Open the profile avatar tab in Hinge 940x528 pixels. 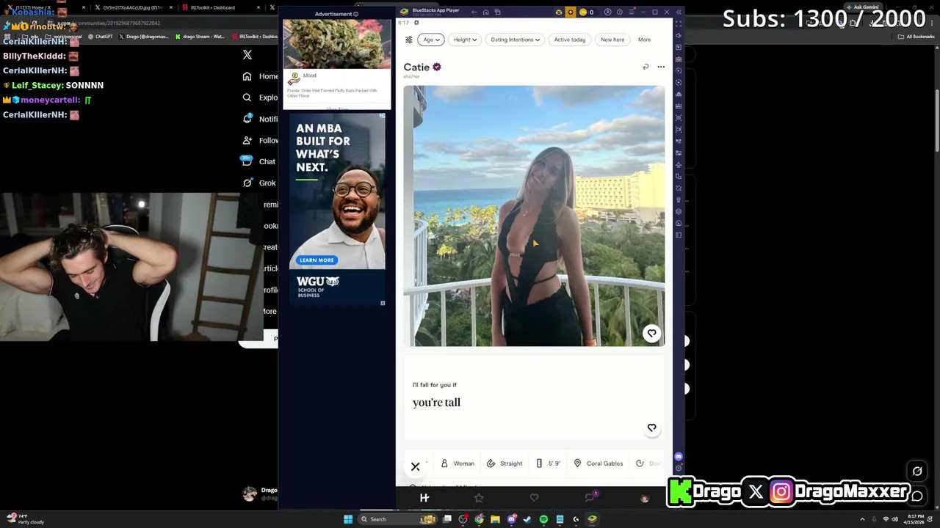645,498
